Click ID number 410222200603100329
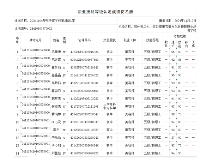The width and height of the screenshot is (206, 162). (84, 130)
